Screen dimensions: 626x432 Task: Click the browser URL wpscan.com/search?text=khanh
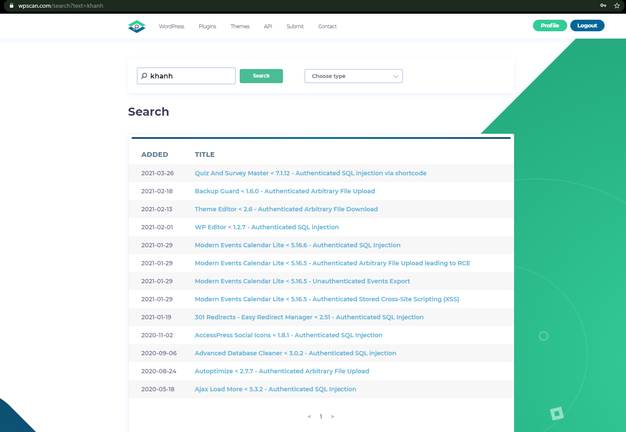click(61, 6)
